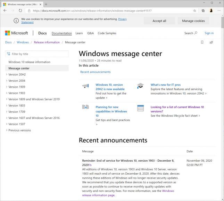Screen dimensions: 224x201
Task: Click the Release information breadcrumb link
Action: coord(47,42)
